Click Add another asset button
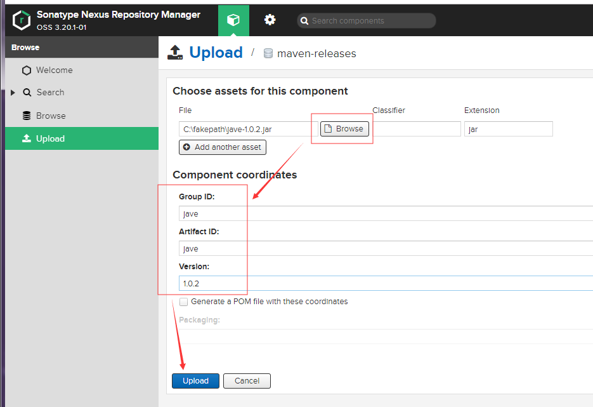This screenshot has width=593, height=407. coord(223,147)
